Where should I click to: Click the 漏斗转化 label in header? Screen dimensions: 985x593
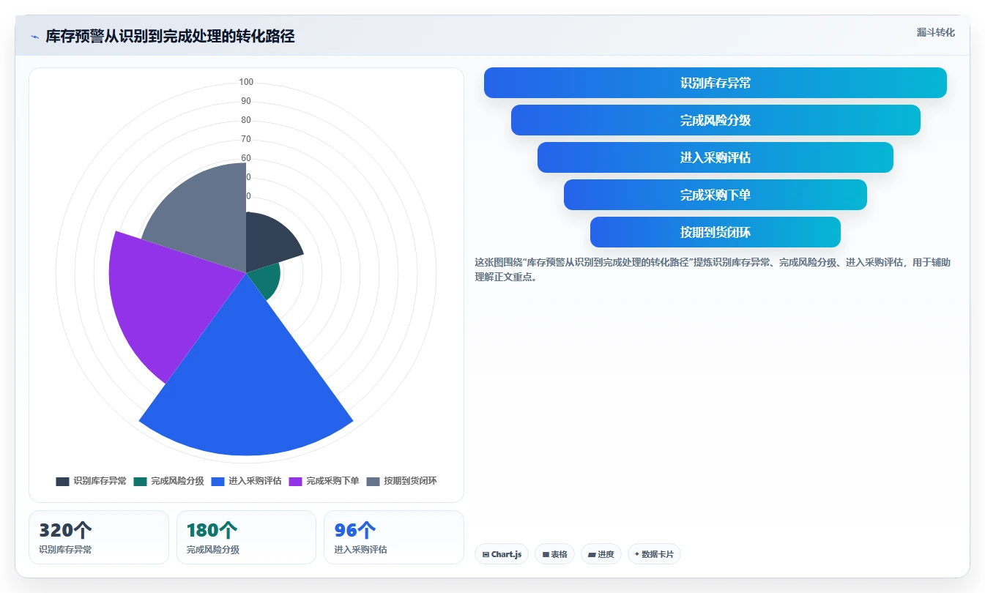[935, 32]
